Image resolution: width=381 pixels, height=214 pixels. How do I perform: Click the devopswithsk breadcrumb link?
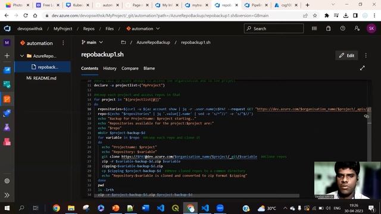30,29
